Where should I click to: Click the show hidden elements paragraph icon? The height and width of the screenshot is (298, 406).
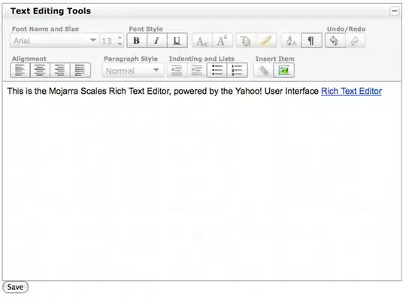(311, 41)
